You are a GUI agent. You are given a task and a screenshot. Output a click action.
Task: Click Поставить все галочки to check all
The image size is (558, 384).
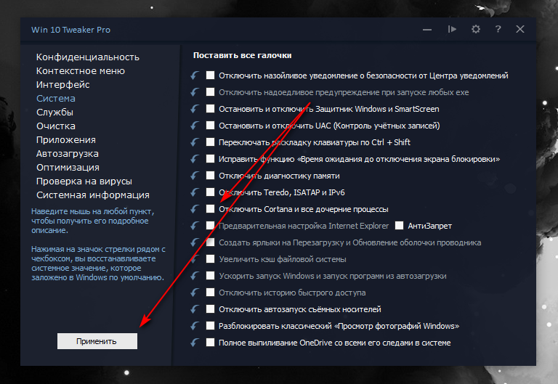[x=243, y=55]
